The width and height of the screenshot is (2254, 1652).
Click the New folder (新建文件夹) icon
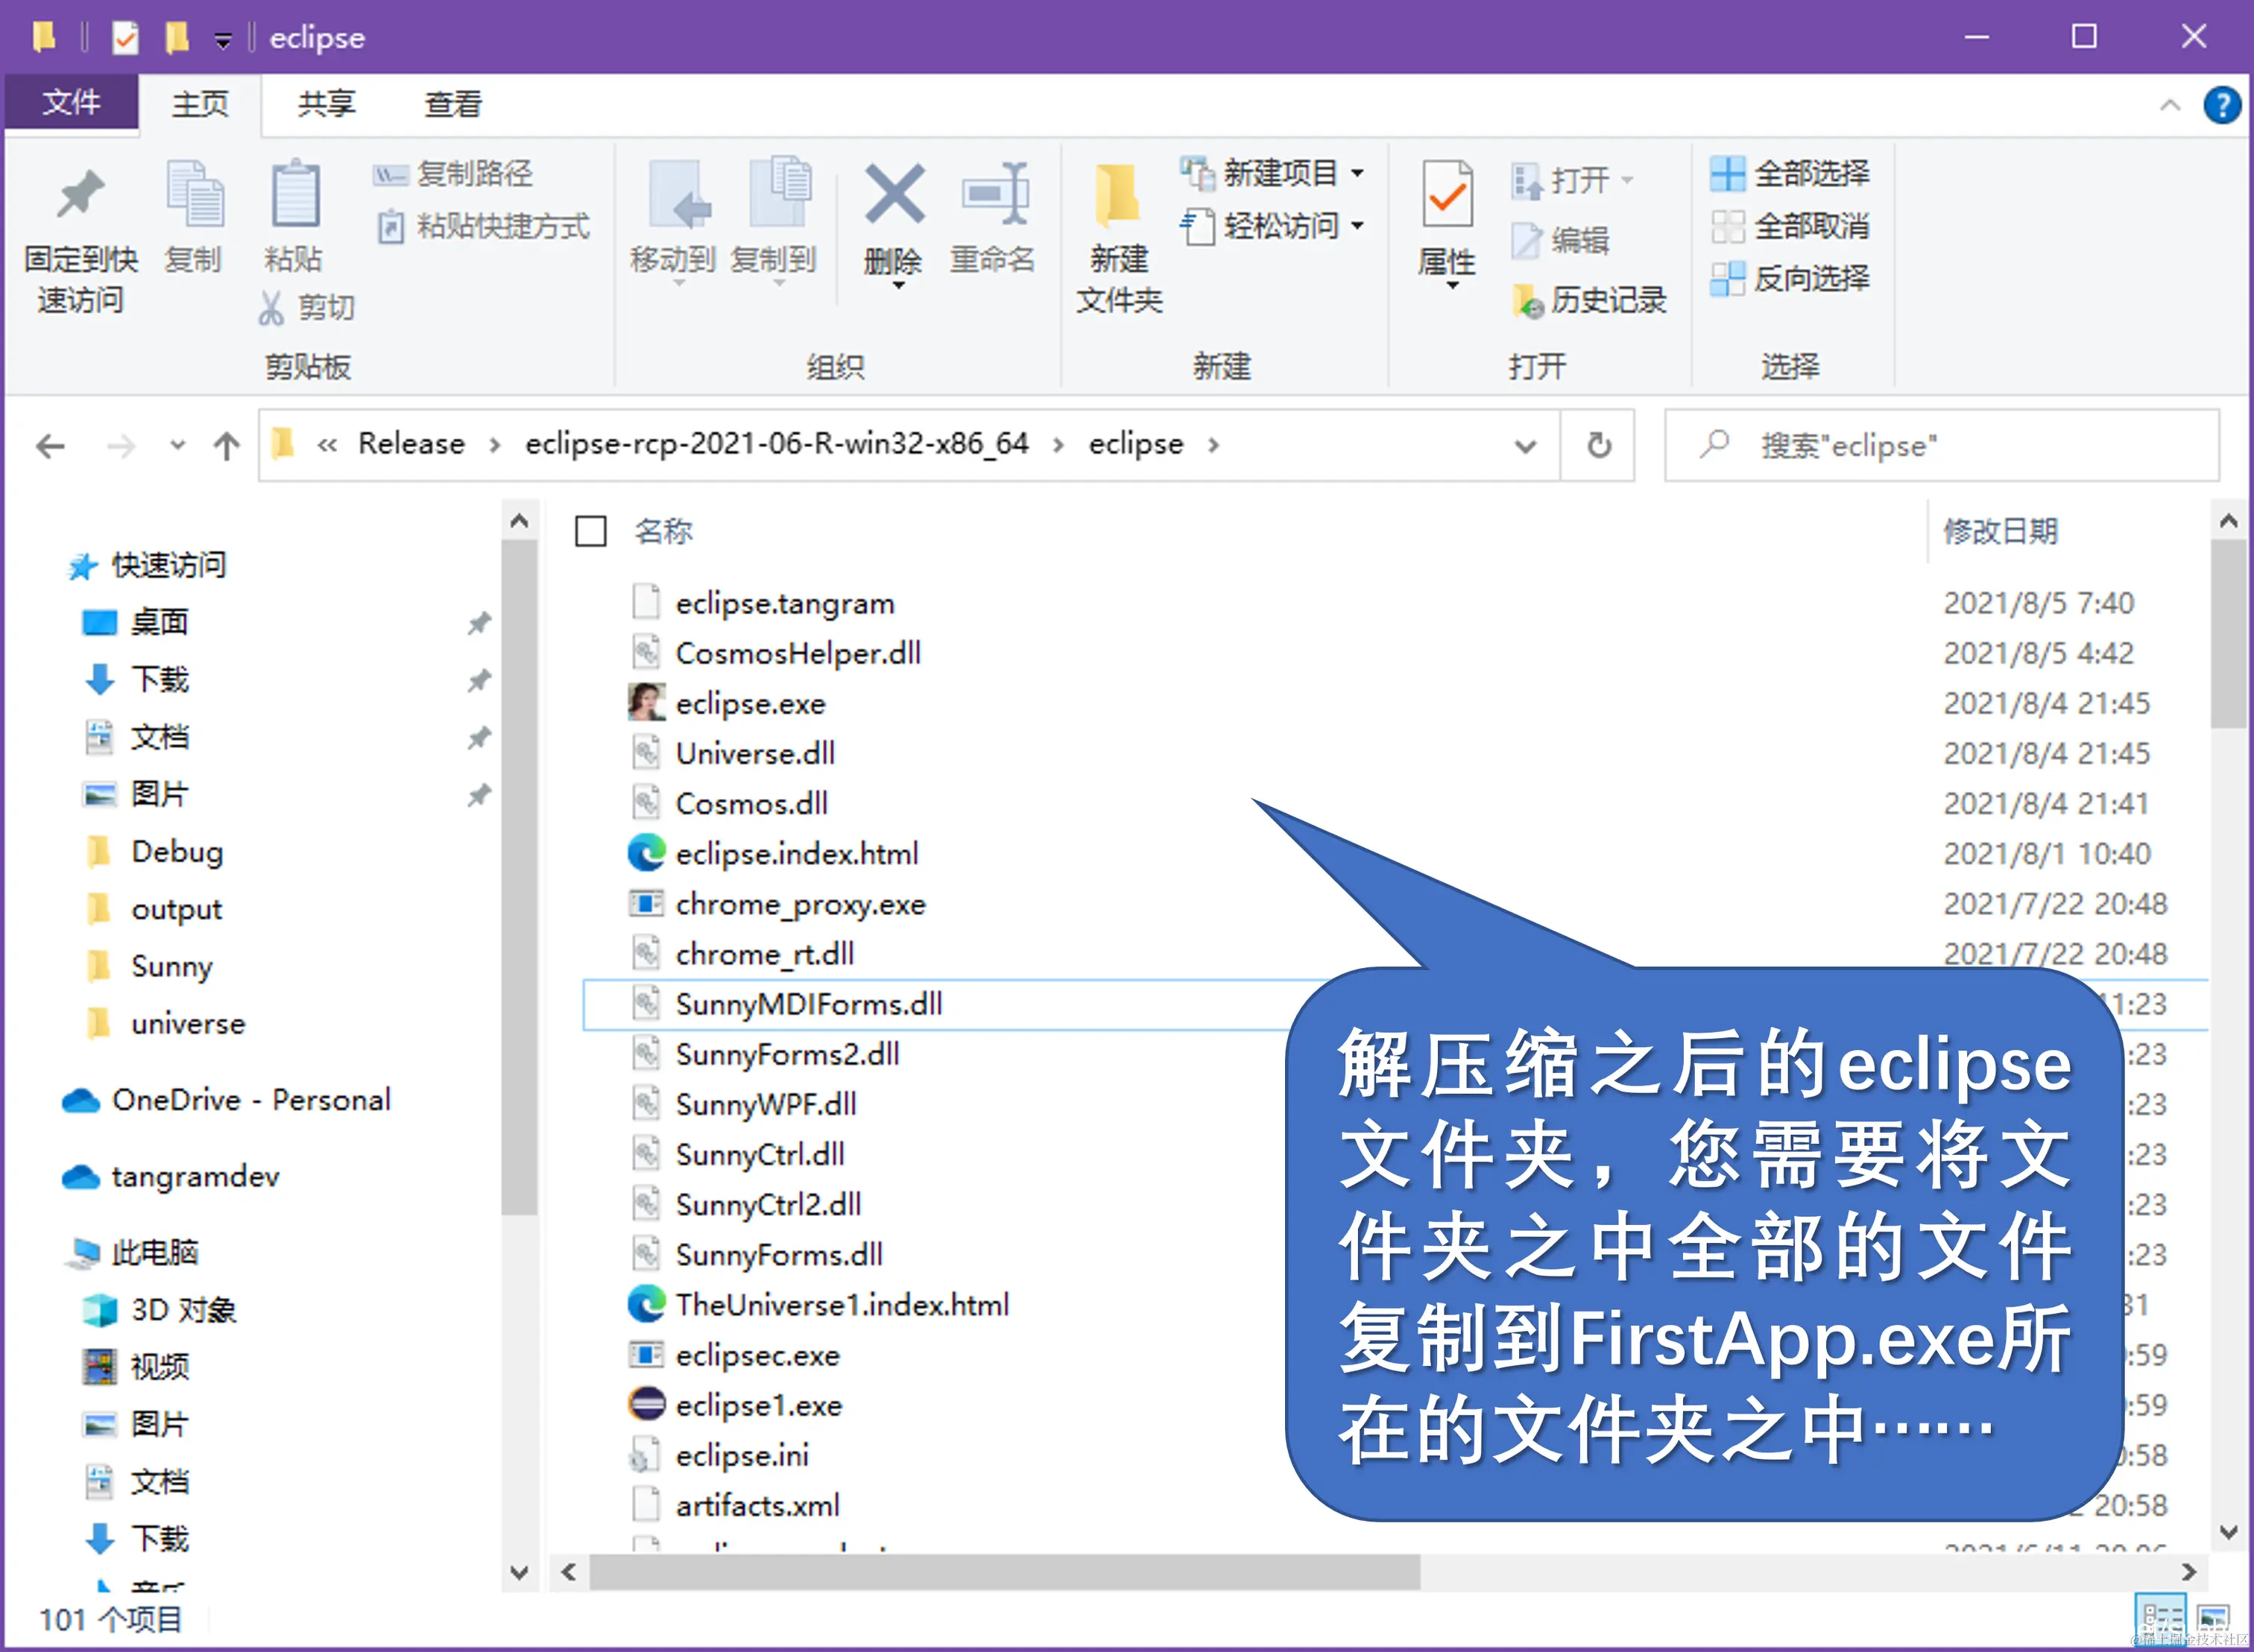coord(1117,196)
